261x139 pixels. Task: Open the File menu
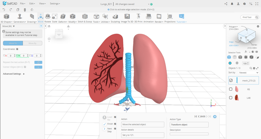click(x=22, y=4)
